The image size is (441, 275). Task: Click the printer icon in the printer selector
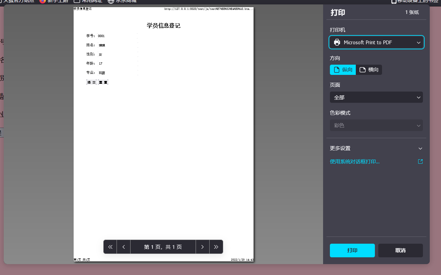pyautogui.click(x=337, y=42)
